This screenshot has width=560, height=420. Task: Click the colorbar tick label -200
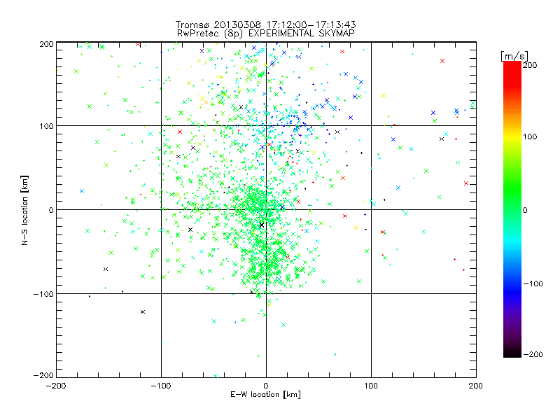click(533, 354)
